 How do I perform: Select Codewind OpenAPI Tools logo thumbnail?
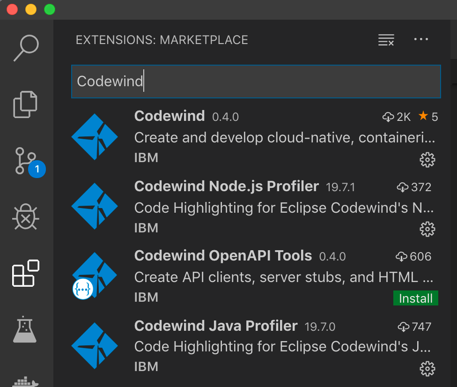(95, 275)
